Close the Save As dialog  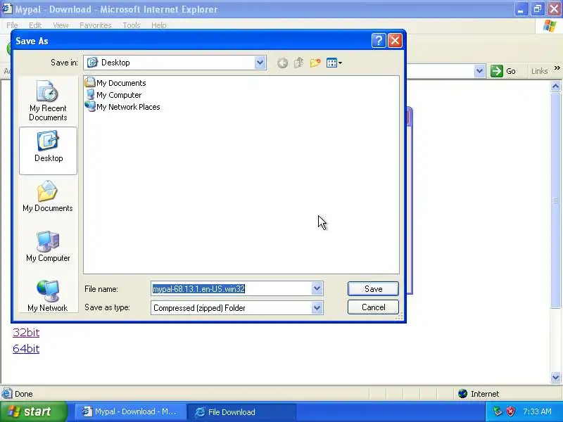(395, 41)
